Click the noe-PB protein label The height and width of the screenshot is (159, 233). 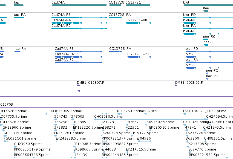[212, 76]
